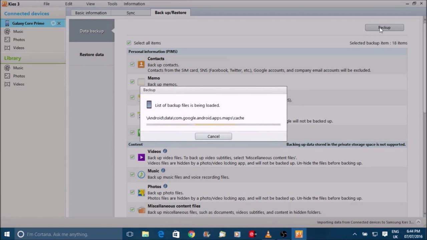Open the Tools menu
This screenshot has width=427, height=240.
click(x=112, y=4)
